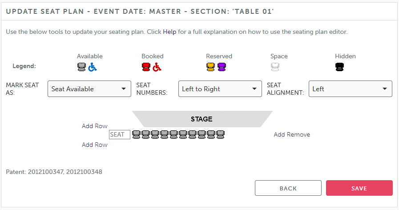Focus the SEAT row label field
The height and width of the screenshot is (210, 399).
(x=120, y=135)
